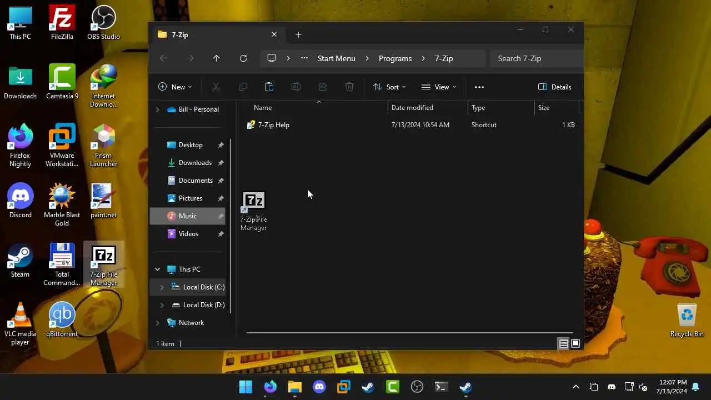Screen dimensions: 711x400
Task: Click the horizontal scrollbar in file list
Action: 409,333
